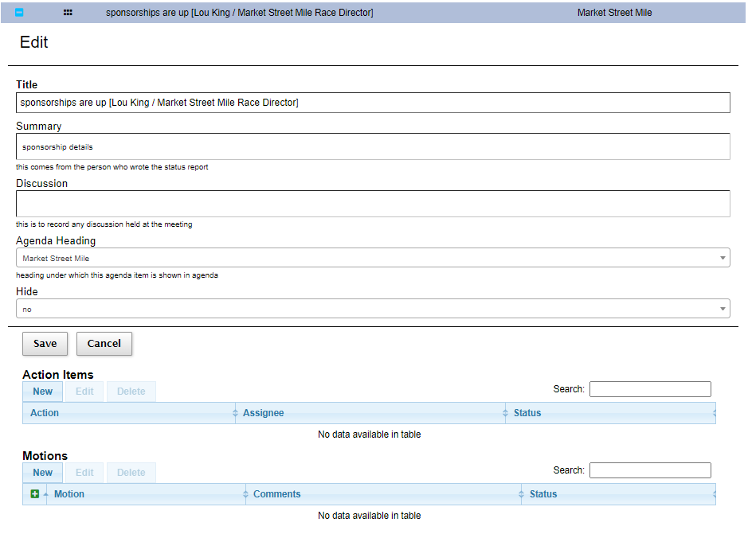Click into the Discussion text area
748x534 pixels.
point(373,204)
